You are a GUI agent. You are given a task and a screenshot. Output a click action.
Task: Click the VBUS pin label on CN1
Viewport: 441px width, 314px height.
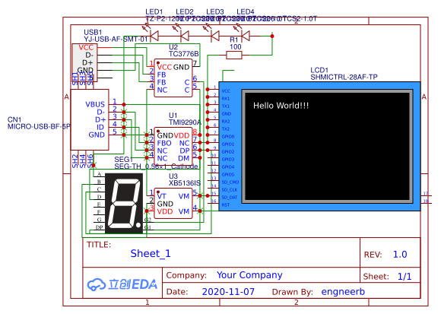pyautogui.click(x=95, y=105)
